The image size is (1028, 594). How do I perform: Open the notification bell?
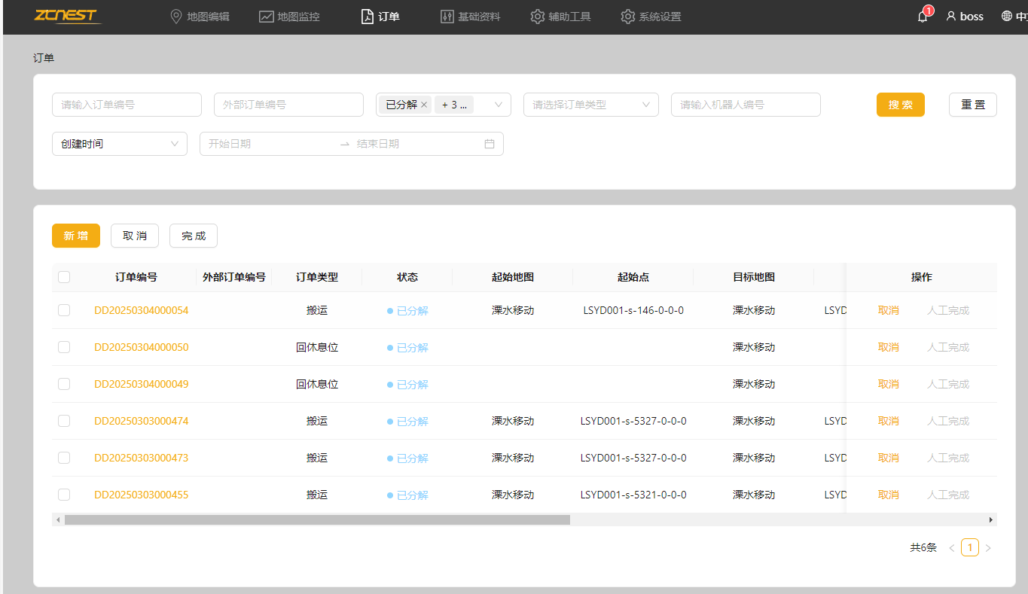923,17
